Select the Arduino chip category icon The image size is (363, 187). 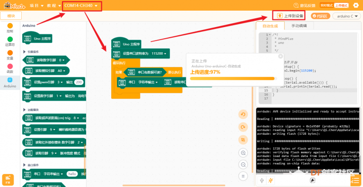(x=10, y=80)
